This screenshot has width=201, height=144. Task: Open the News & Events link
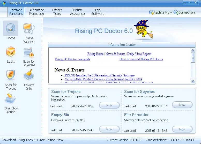[x=115, y=54]
